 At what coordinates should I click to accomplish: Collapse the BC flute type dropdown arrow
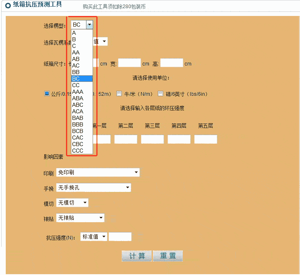tap(89, 25)
